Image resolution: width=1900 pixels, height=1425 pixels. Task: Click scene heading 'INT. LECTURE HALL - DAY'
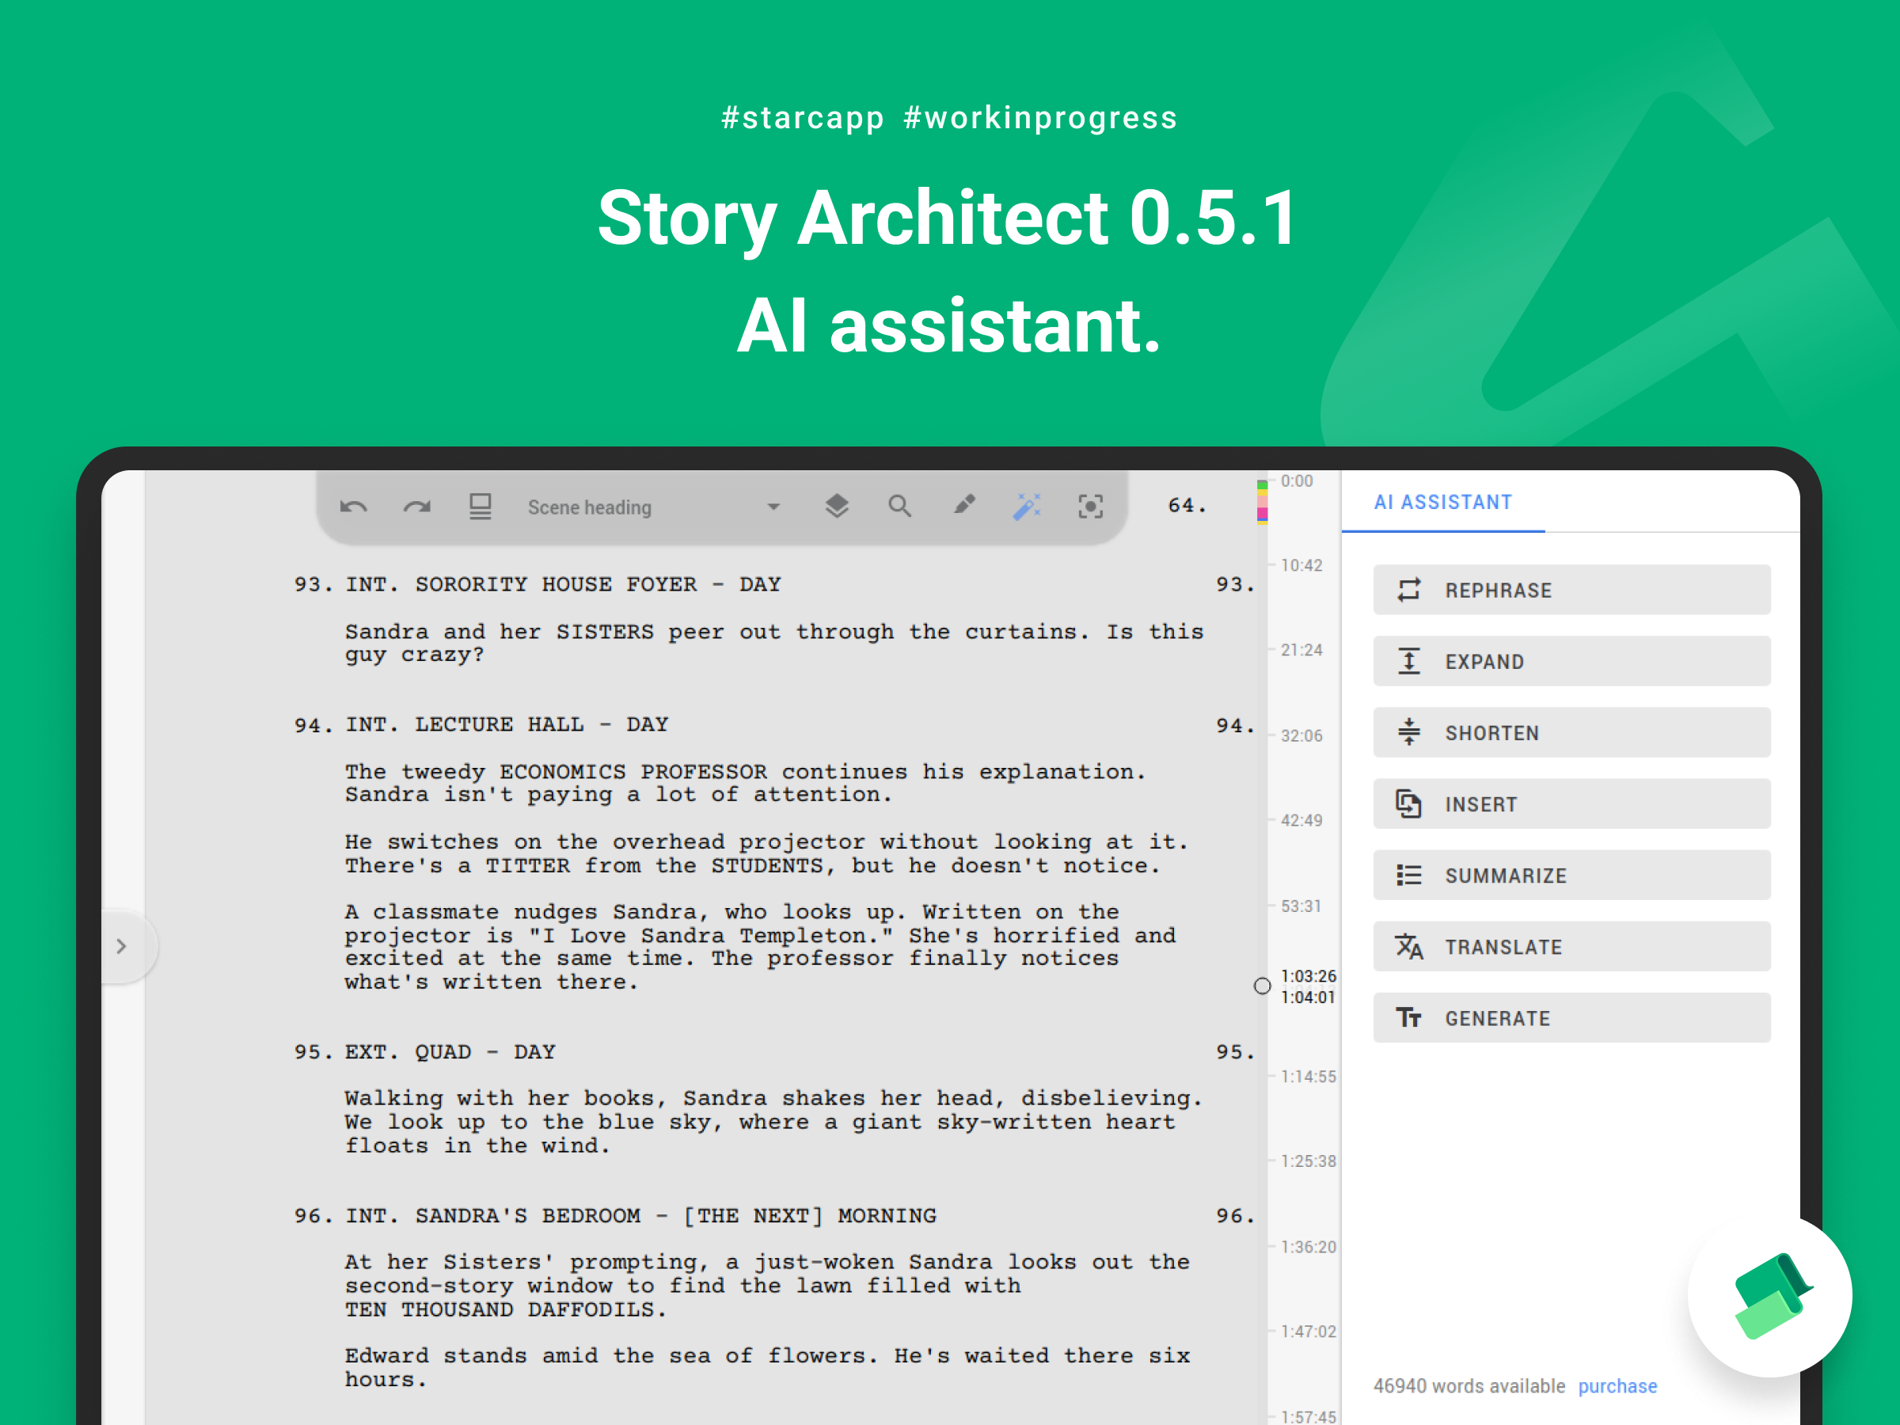pyautogui.click(x=507, y=725)
